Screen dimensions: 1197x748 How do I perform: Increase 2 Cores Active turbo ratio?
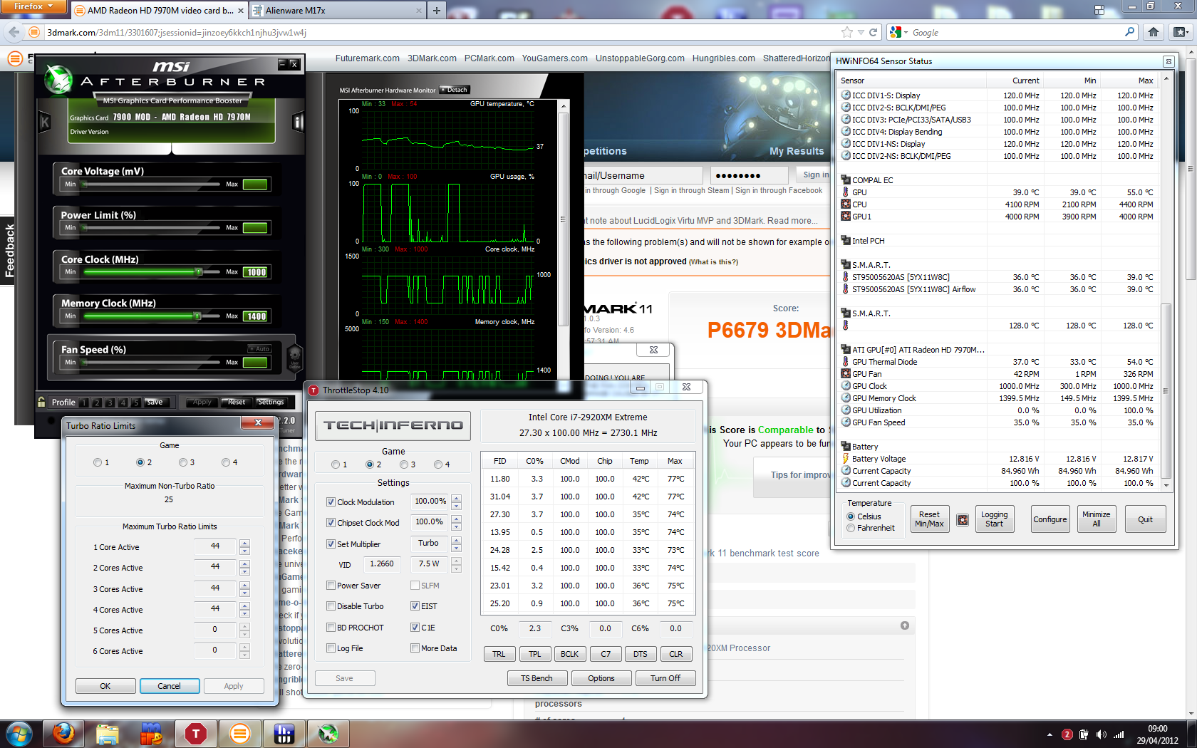coord(244,564)
